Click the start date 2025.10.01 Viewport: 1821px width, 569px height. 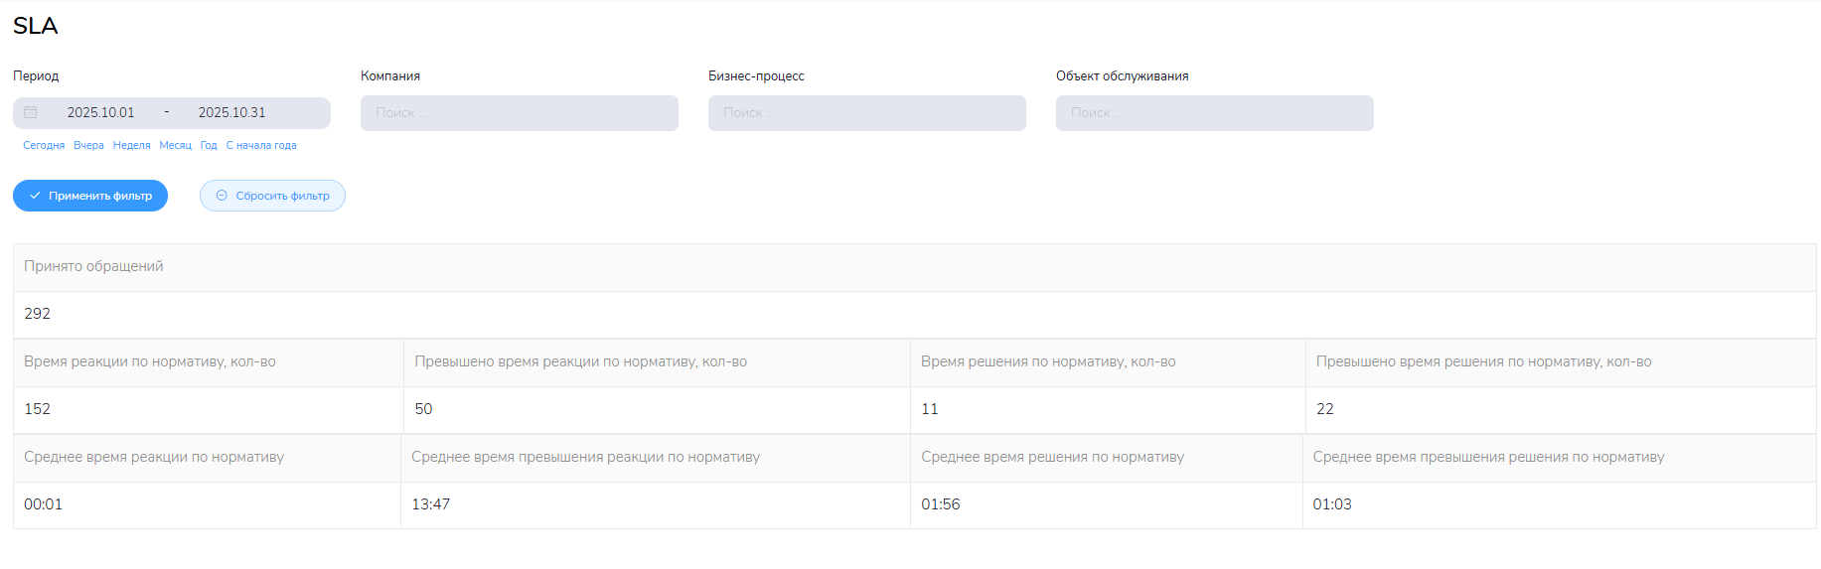100,113
